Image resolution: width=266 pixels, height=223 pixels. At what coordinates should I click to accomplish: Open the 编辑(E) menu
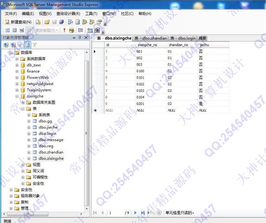[x=28, y=14]
